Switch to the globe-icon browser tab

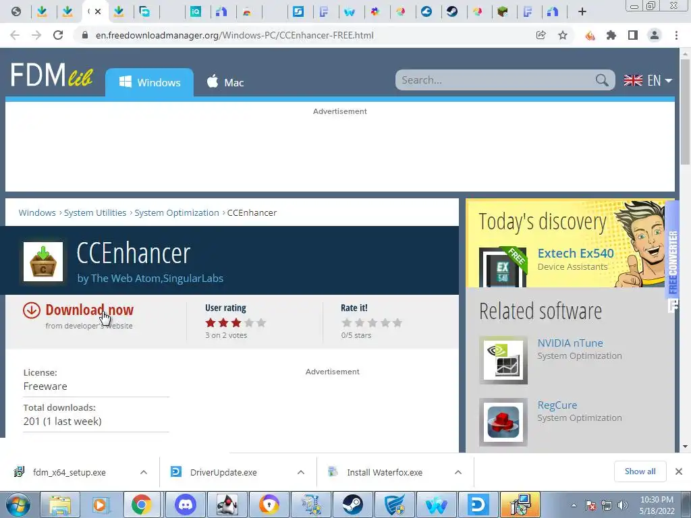pyautogui.click(x=16, y=11)
